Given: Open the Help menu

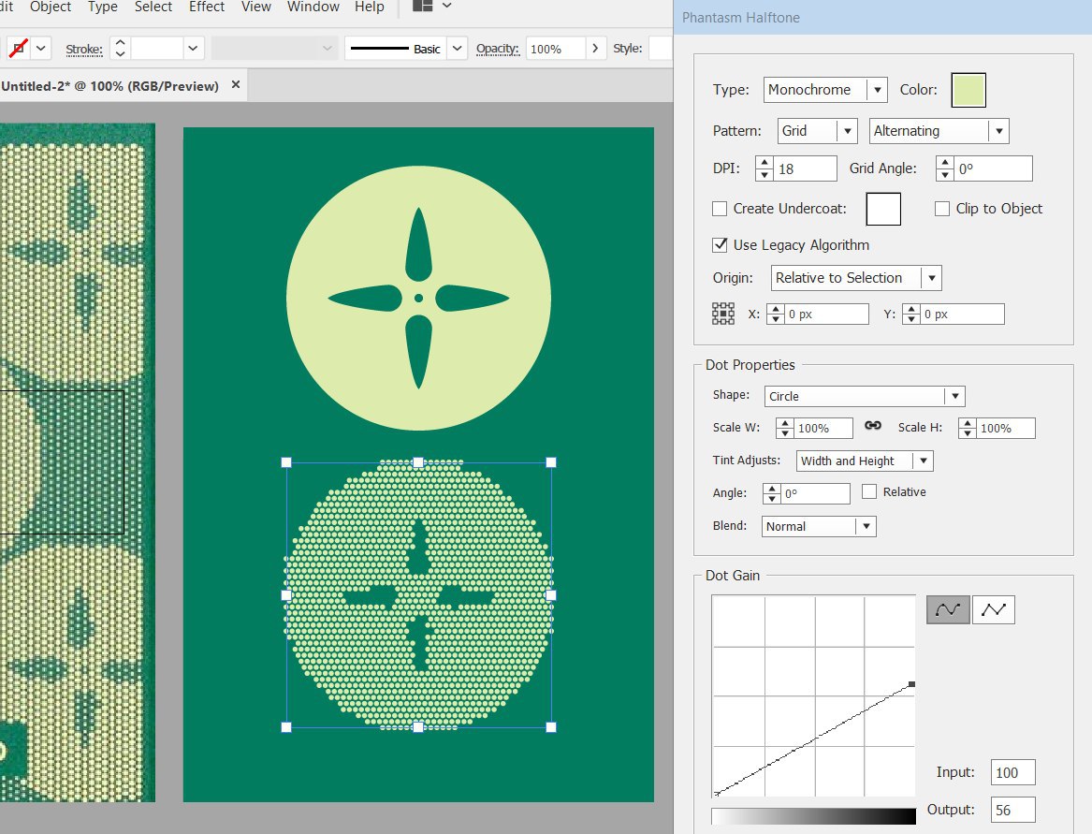Looking at the screenshot, I should [369, 7].
